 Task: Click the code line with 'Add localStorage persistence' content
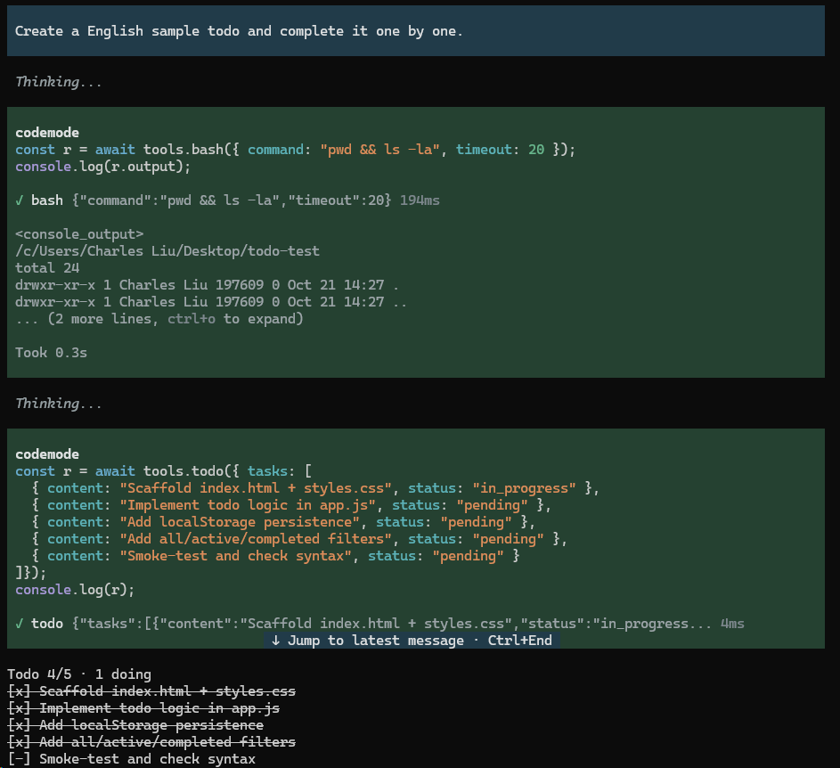click(283, 522)
